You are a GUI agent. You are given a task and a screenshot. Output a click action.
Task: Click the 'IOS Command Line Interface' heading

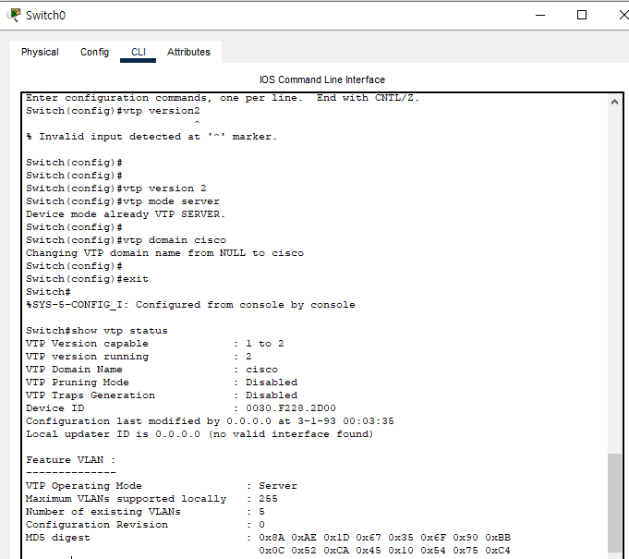tap(322, 79)
